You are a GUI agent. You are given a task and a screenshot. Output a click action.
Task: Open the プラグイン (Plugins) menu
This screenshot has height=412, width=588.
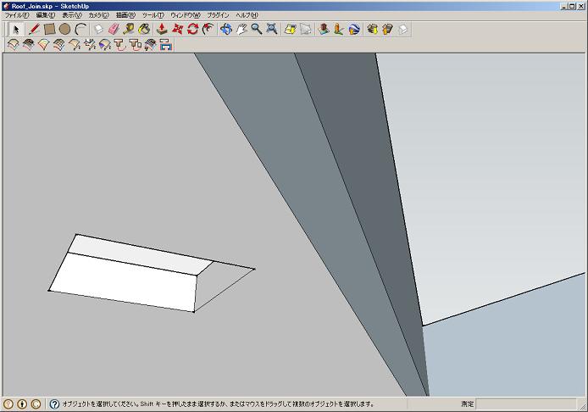click(x=218, y=15)
